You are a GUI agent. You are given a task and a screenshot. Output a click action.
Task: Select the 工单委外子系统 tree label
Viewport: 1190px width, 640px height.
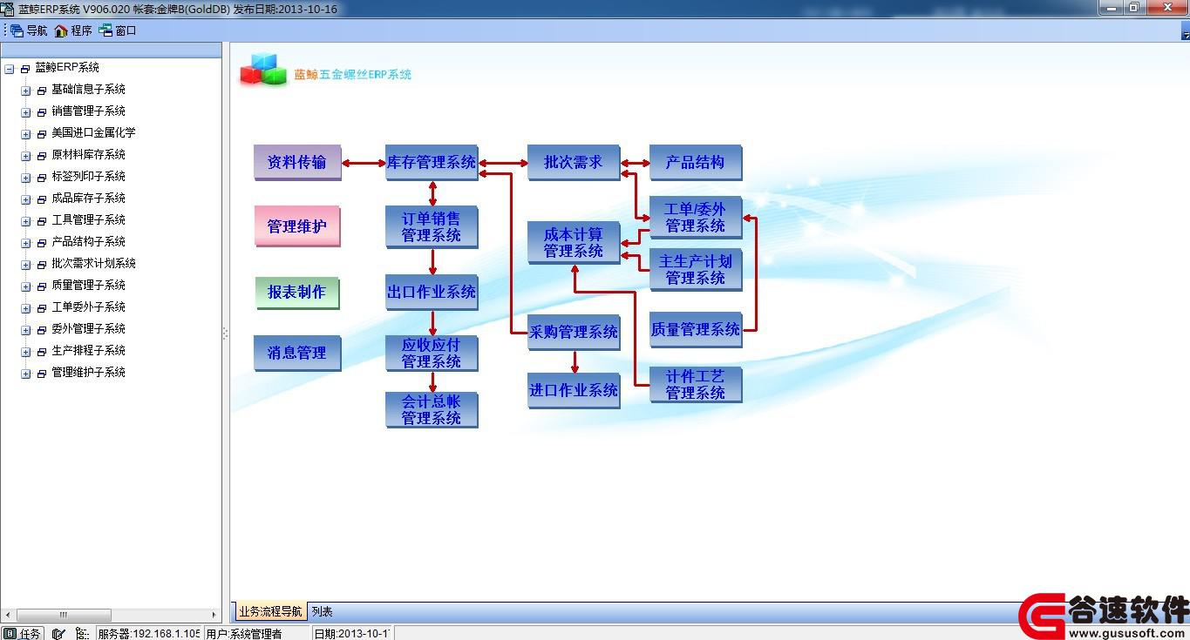pos(88,307)
